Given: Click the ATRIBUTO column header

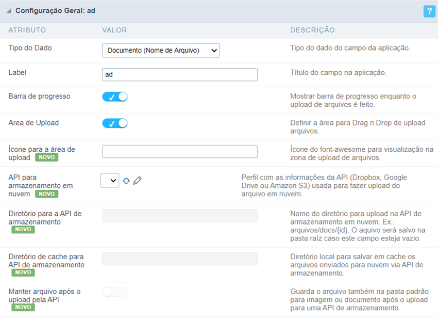Looking at the screenshot, I should click(27, 30).
